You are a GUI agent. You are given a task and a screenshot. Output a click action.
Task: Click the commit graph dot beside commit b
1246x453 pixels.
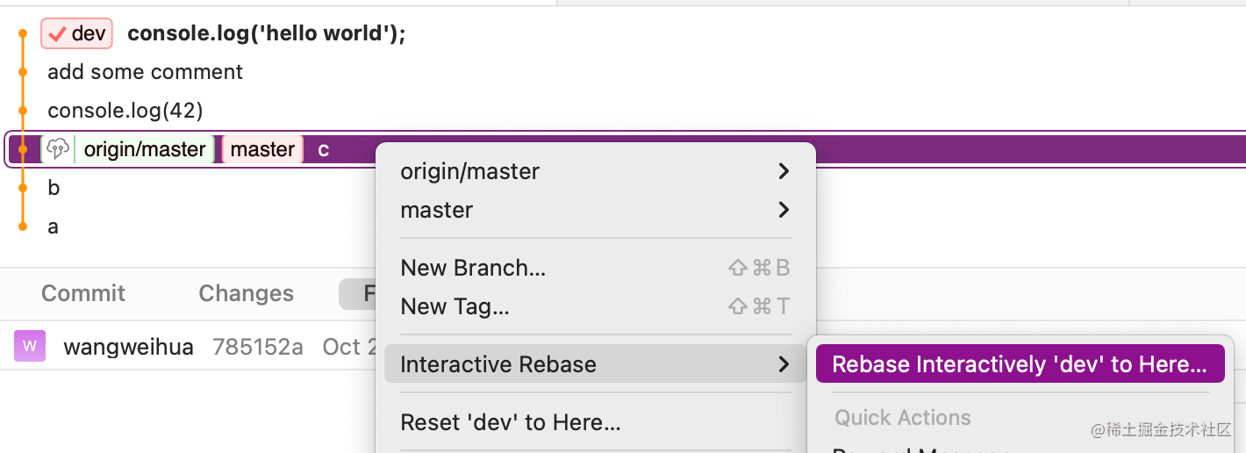pyautogui.click(x=23, y=188)
